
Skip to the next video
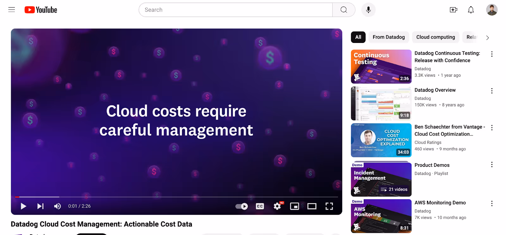coord(40,206)
